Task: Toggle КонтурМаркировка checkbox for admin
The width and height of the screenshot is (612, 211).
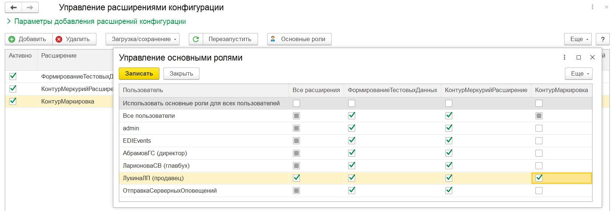Action: click(539, 128)
